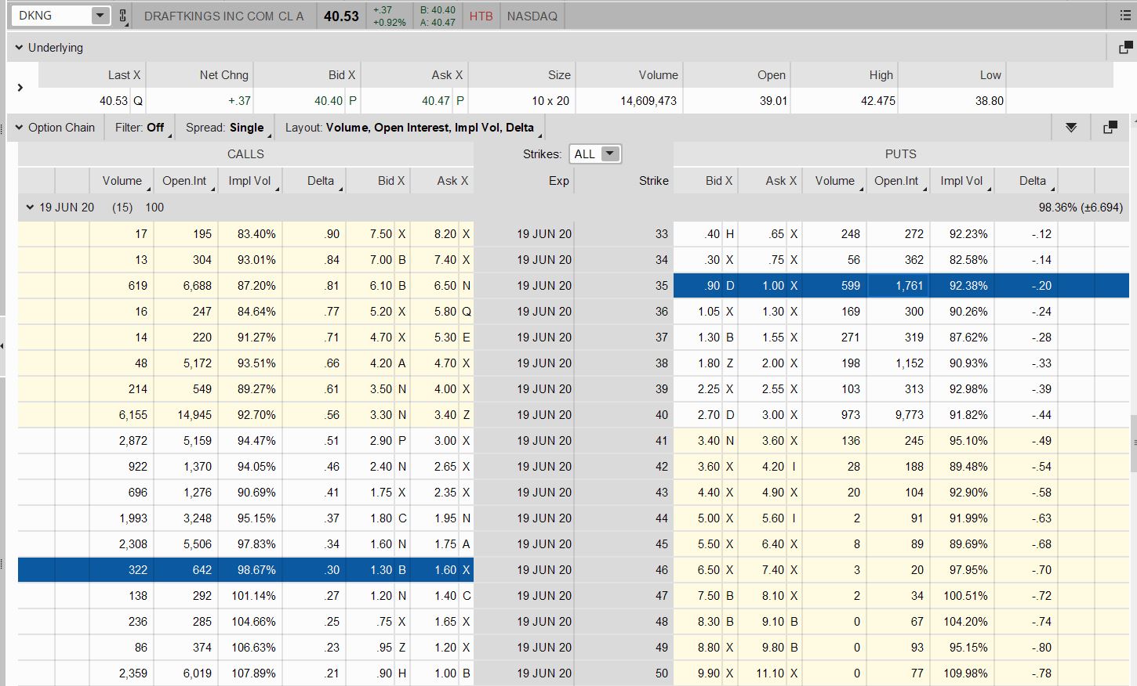Click the puts Impl Vol column header

coord(961,181)
